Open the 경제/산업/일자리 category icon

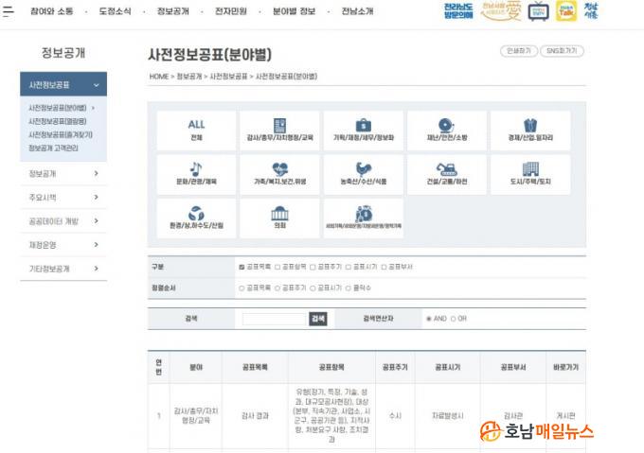[x=530, y=131]
